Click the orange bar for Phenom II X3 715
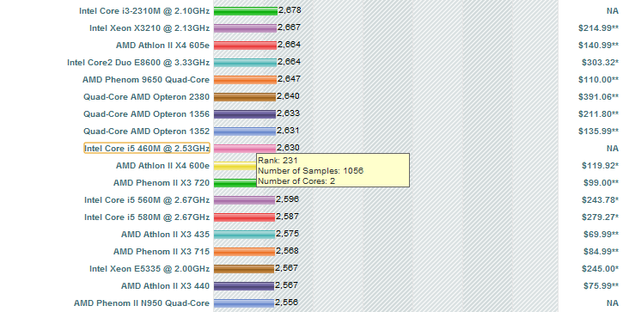This screenshot has height=312, width=641. click(244, 252)
